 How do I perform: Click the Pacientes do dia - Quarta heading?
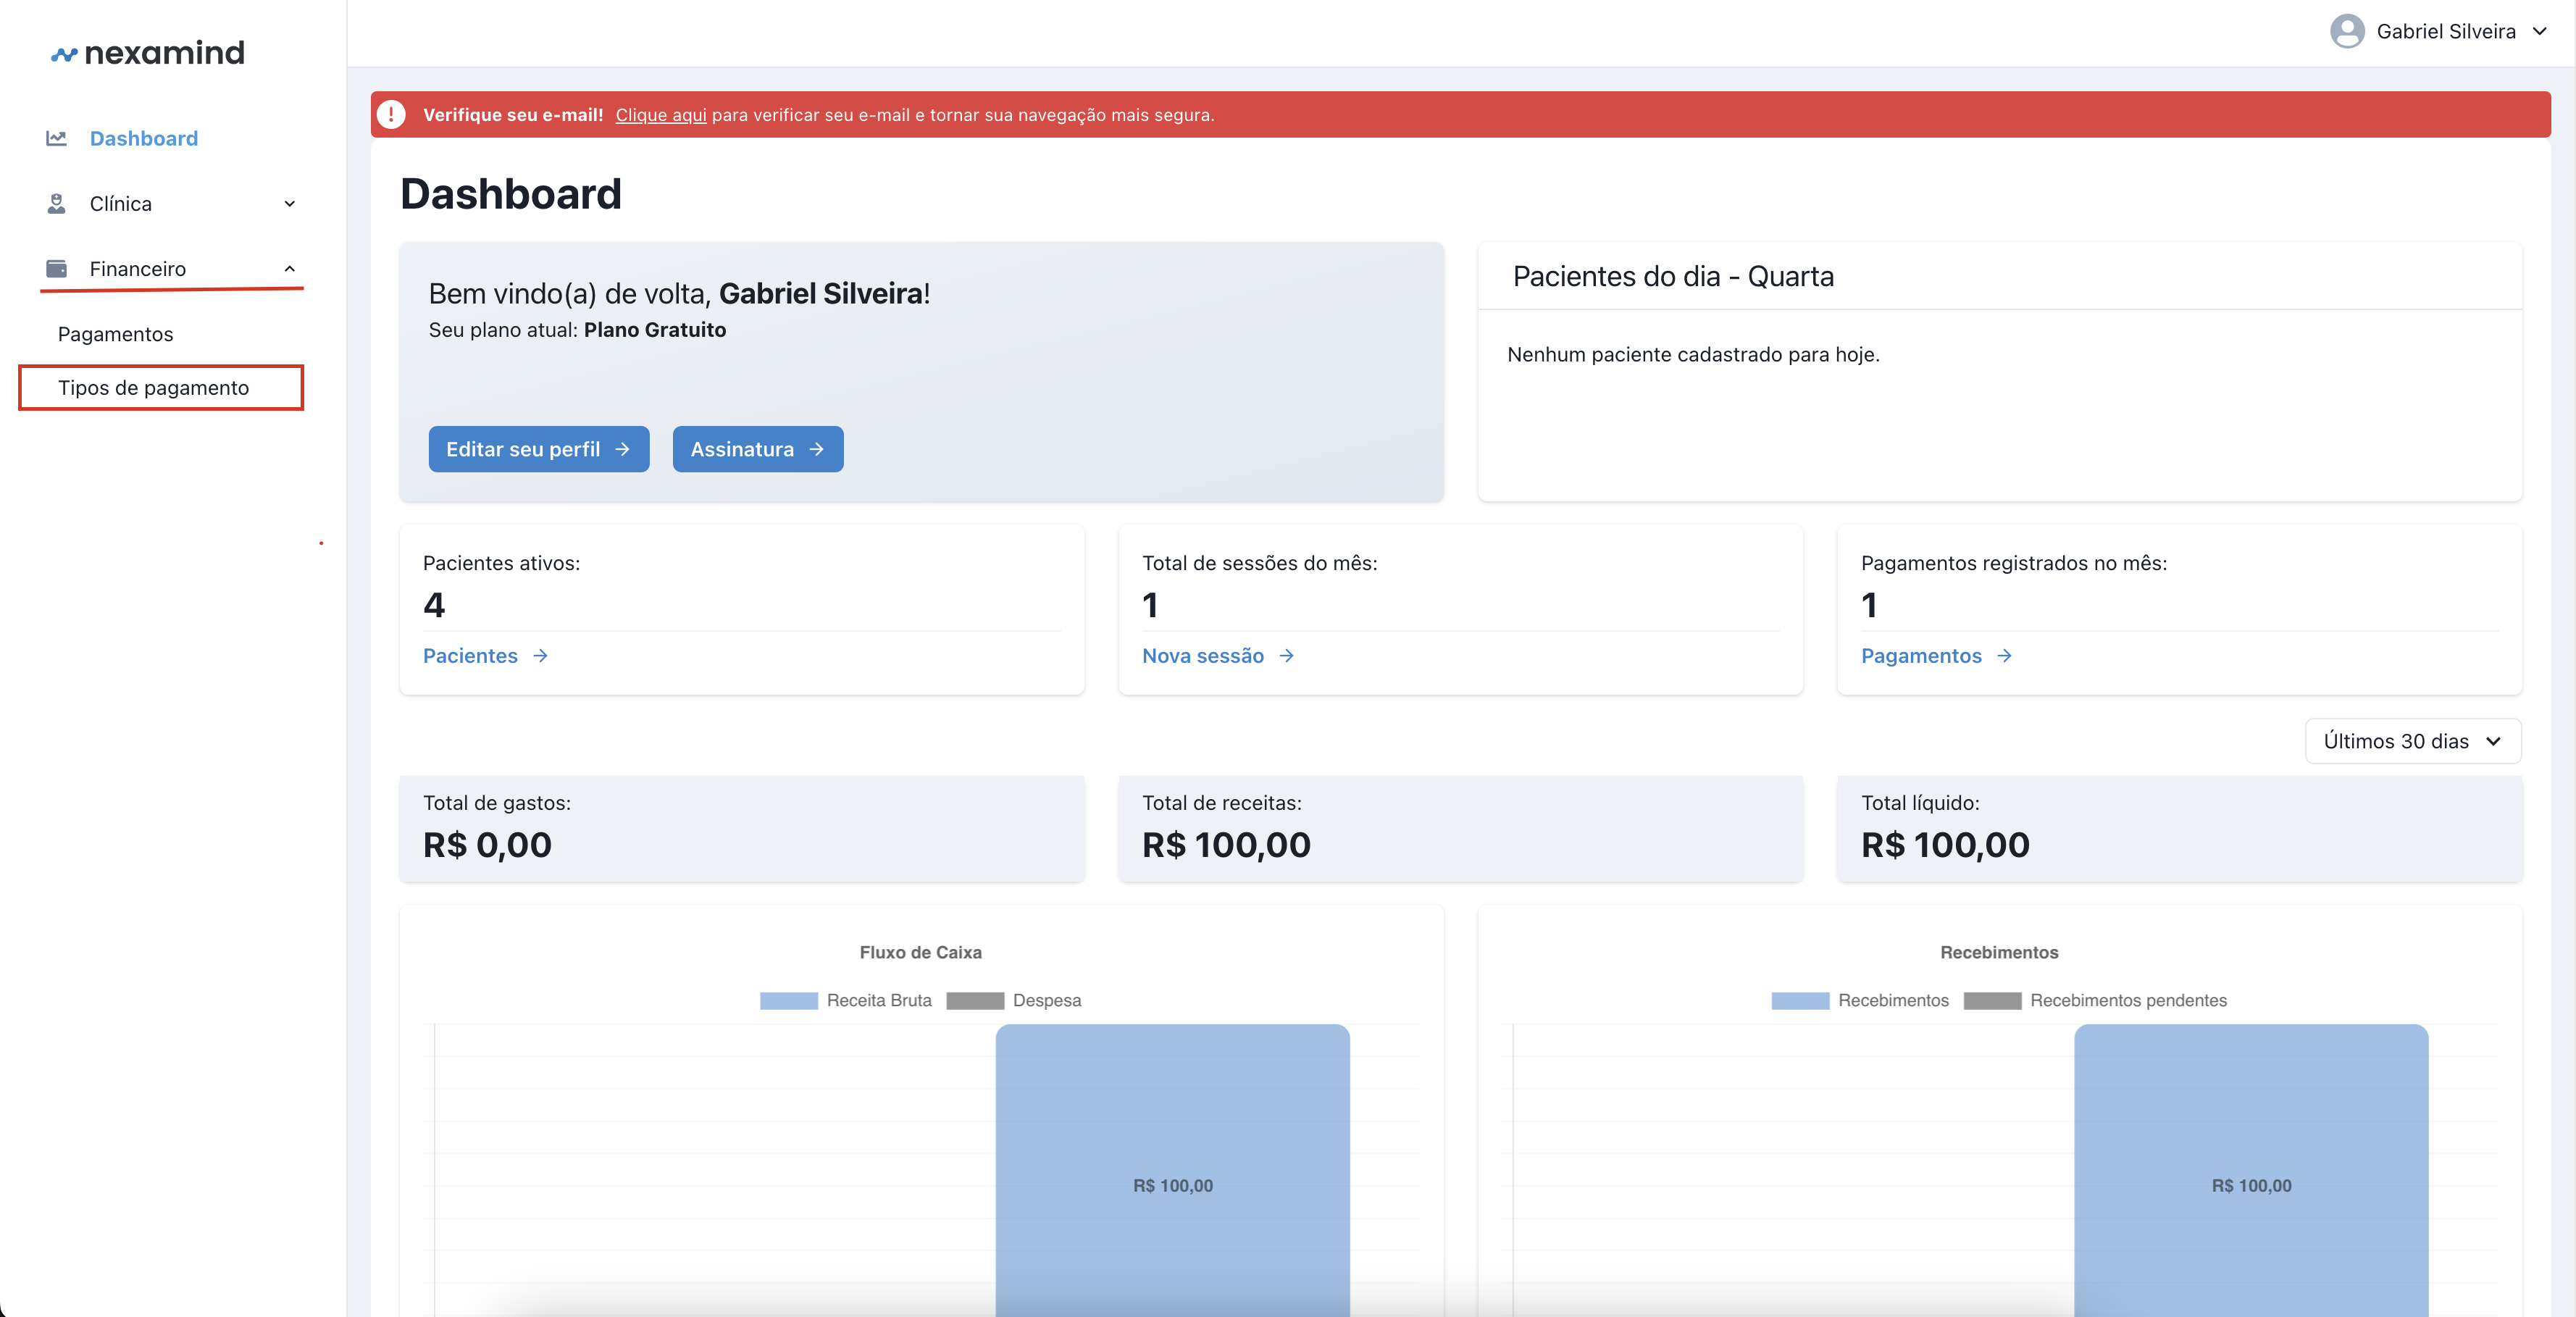(1673, 276)
